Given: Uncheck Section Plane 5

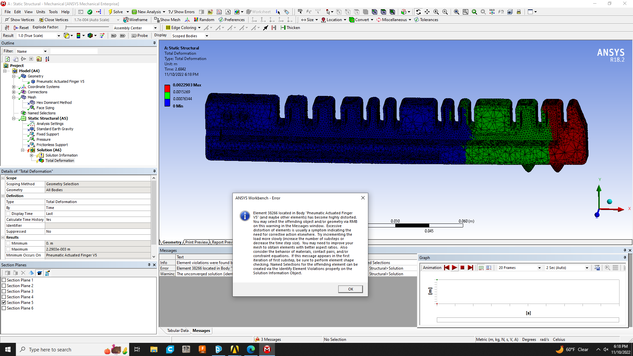Looking at the screenshot, I should [4, 303].
